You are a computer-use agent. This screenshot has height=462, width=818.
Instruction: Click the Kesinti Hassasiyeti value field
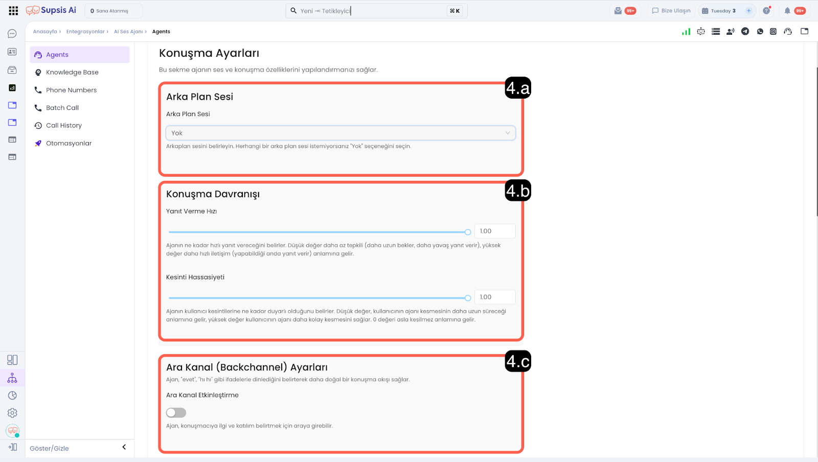tap(494, 297)
